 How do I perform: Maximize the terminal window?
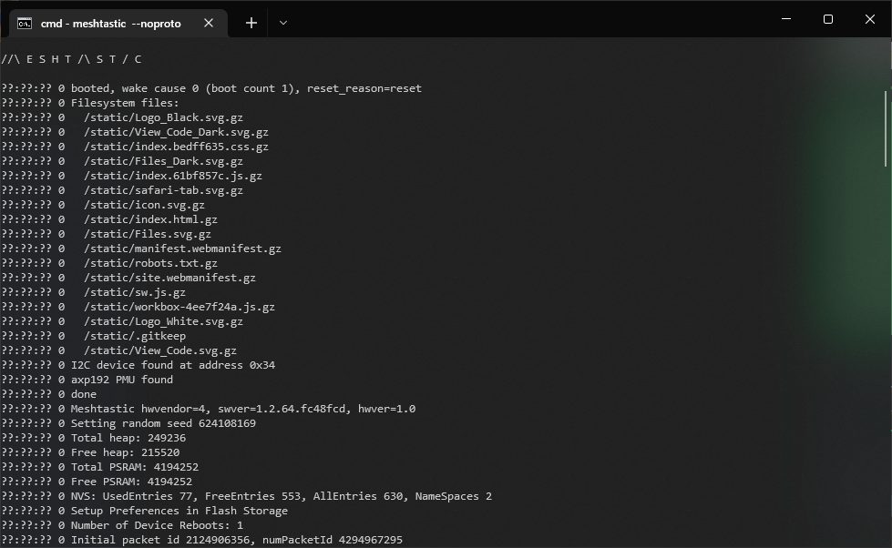[x=827, y=19]
